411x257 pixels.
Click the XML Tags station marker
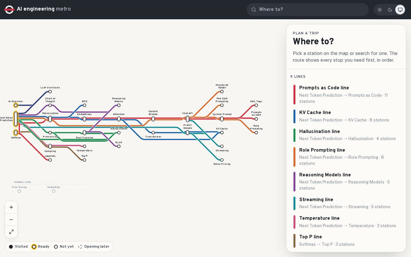point(256,105)
